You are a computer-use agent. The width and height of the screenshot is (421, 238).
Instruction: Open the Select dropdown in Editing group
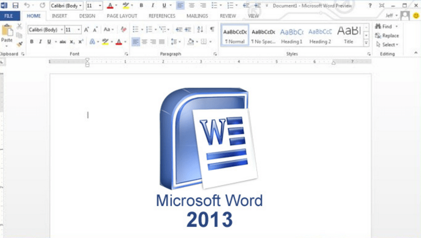[x=387, y=45]
